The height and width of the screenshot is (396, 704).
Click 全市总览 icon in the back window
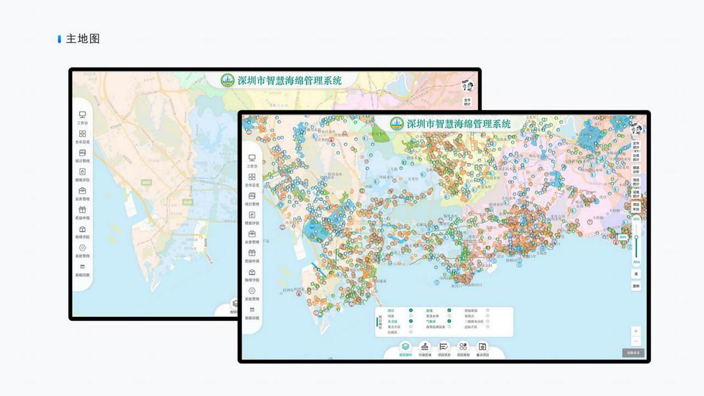click(82, 134)
